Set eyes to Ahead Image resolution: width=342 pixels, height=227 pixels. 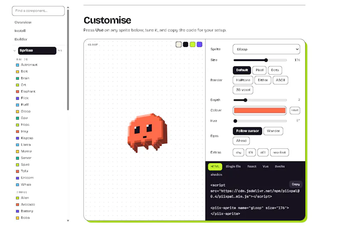241,141
